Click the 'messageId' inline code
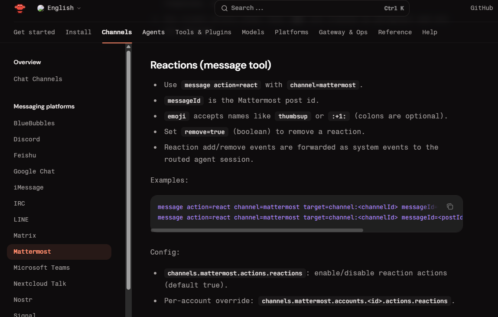The height and width of the screenshot is (317, 498). coord(184,101)
